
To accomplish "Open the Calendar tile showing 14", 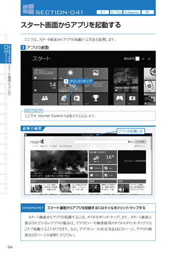I will 45,86.
